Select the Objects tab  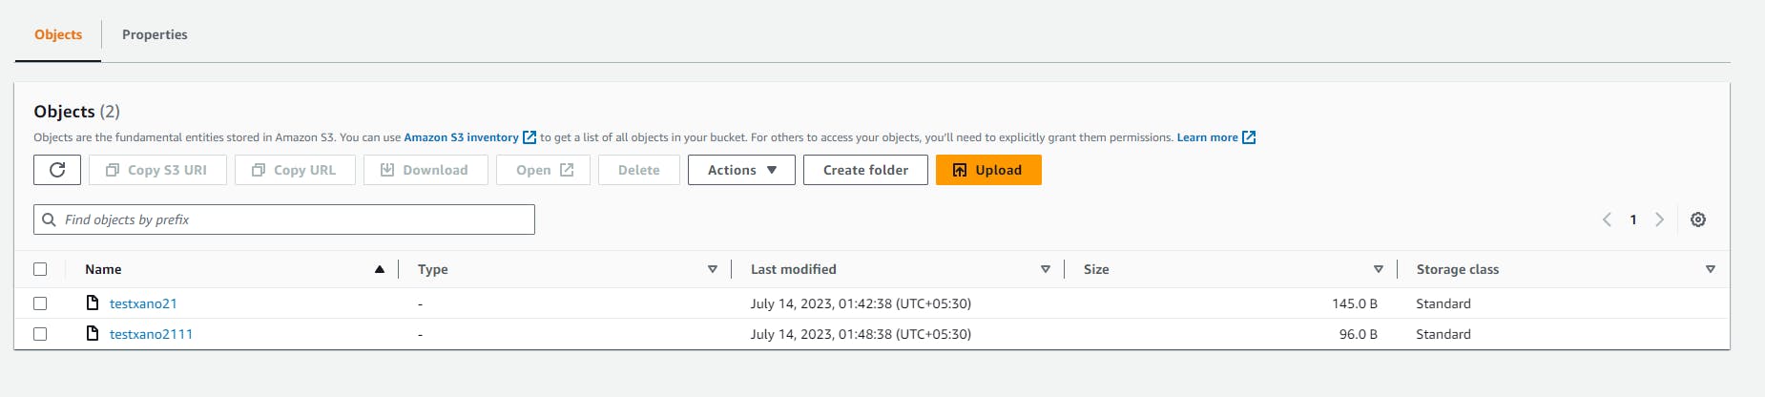click(x=58, y=34)
